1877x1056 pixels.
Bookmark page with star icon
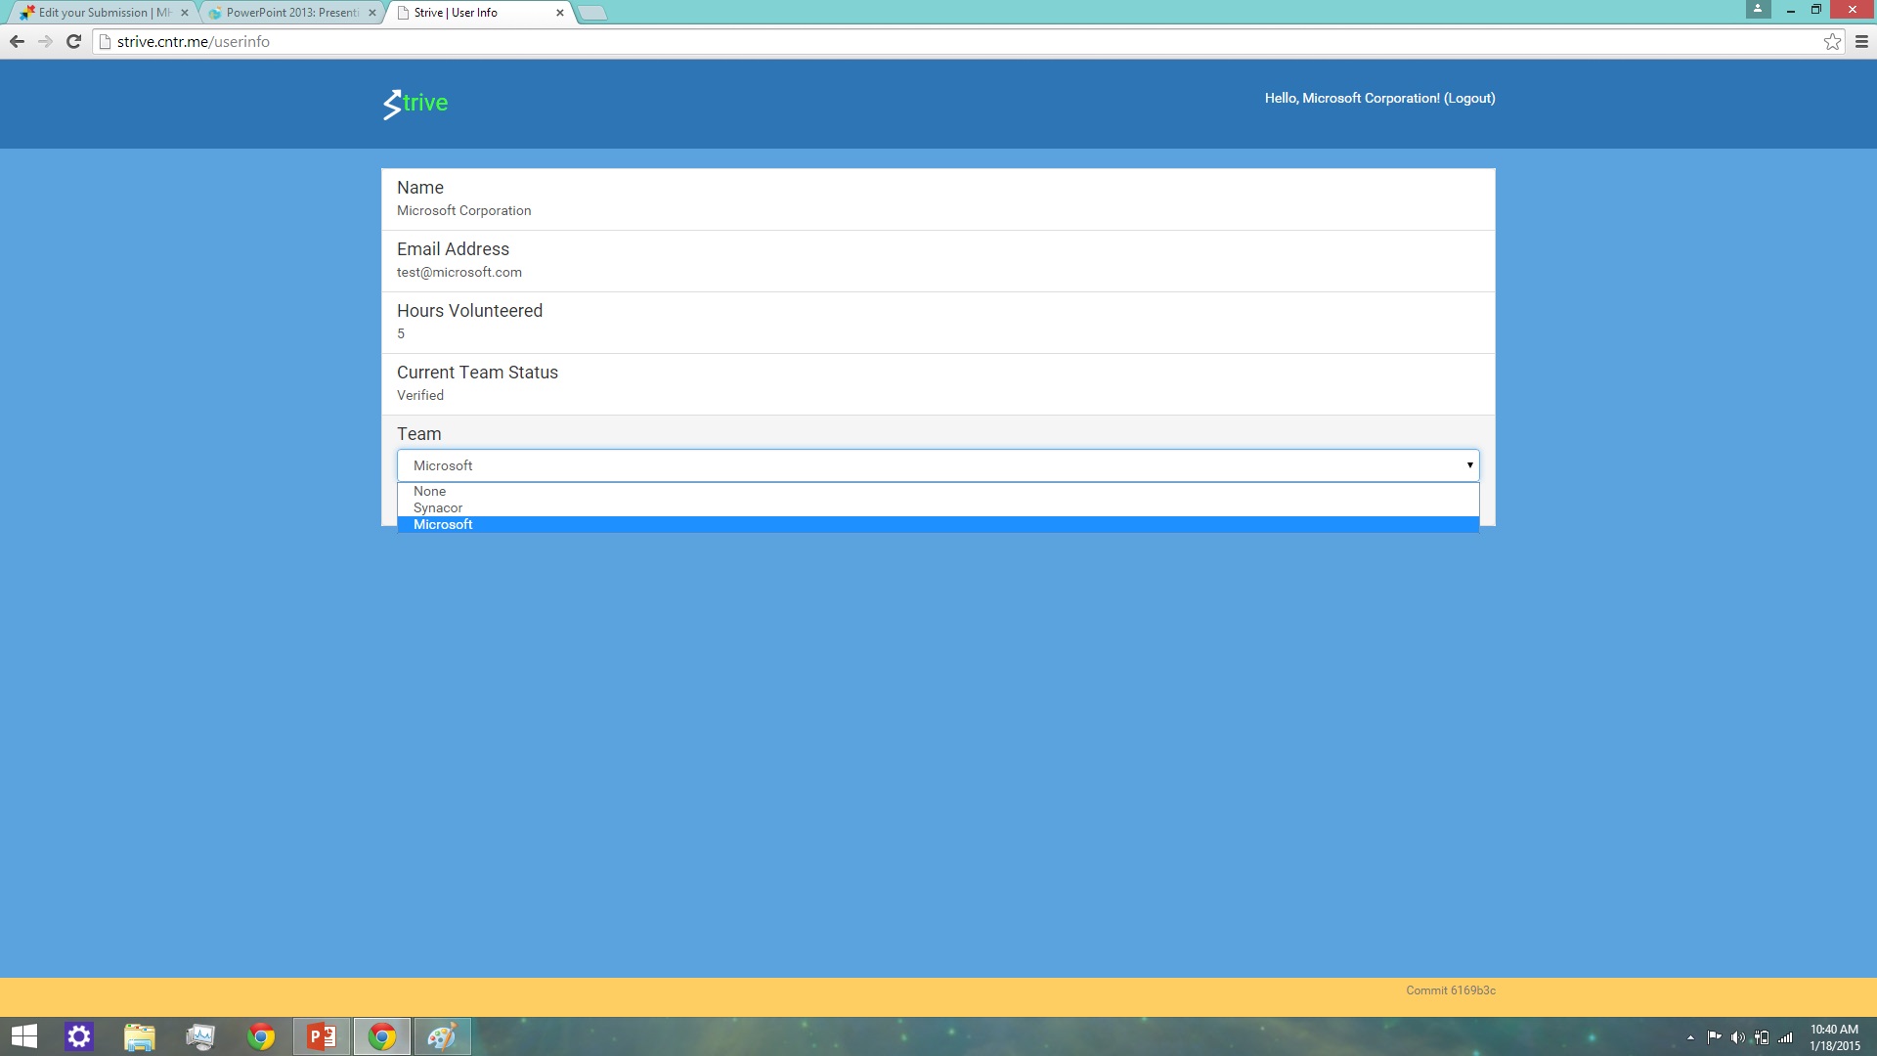(x=1832, y=41)
